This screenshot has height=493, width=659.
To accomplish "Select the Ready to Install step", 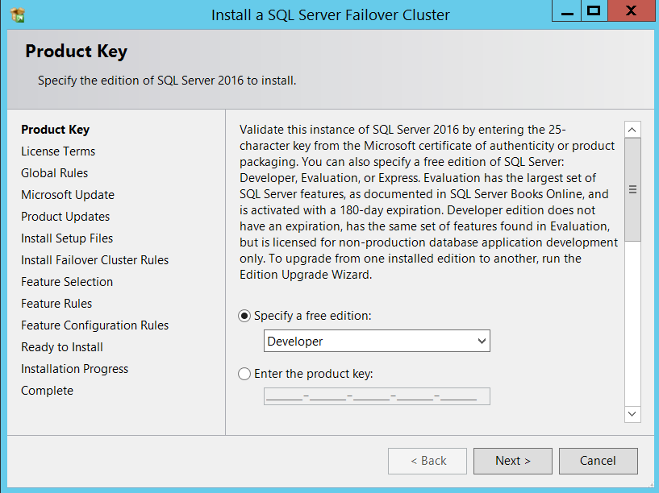I will (62, 347).
